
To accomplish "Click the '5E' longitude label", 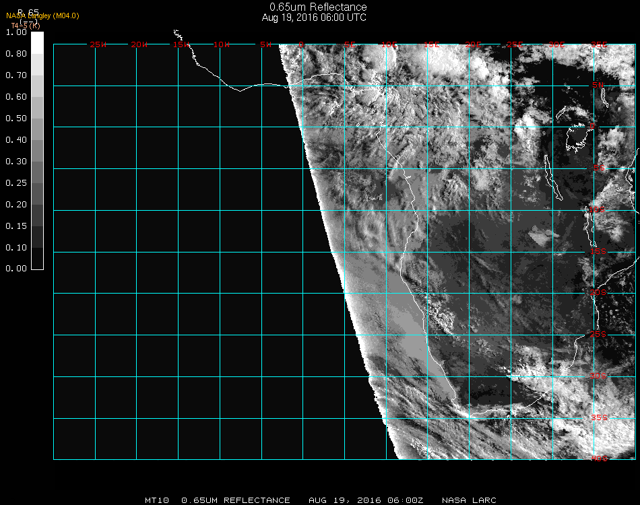I will point(350,44).
